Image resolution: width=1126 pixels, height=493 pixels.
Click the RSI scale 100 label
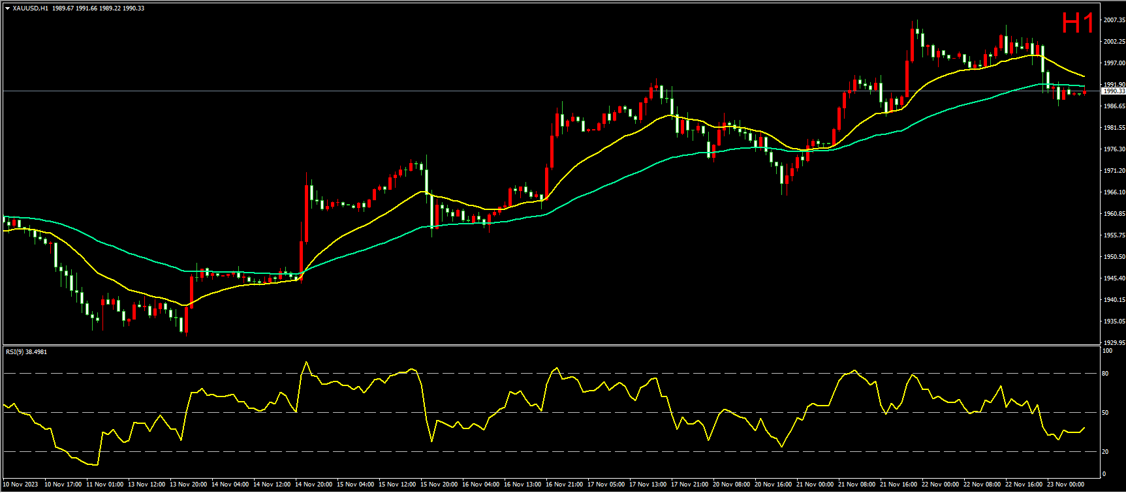tap(1107, 351)
